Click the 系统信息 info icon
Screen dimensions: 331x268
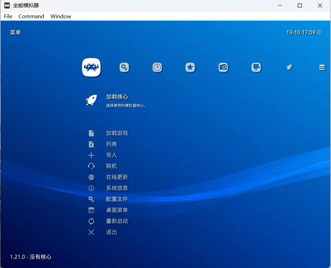tap(91, 188)
